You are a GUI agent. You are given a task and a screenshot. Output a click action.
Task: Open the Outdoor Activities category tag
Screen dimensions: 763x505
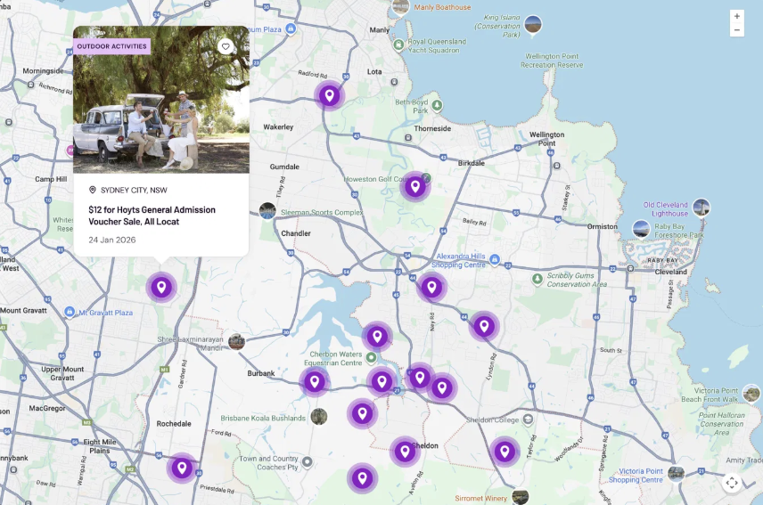tap(112, 46)
